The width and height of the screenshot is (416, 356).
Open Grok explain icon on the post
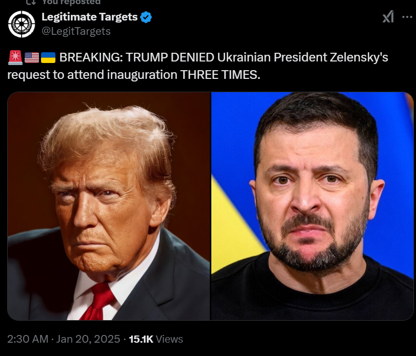(x=388, y=16)
